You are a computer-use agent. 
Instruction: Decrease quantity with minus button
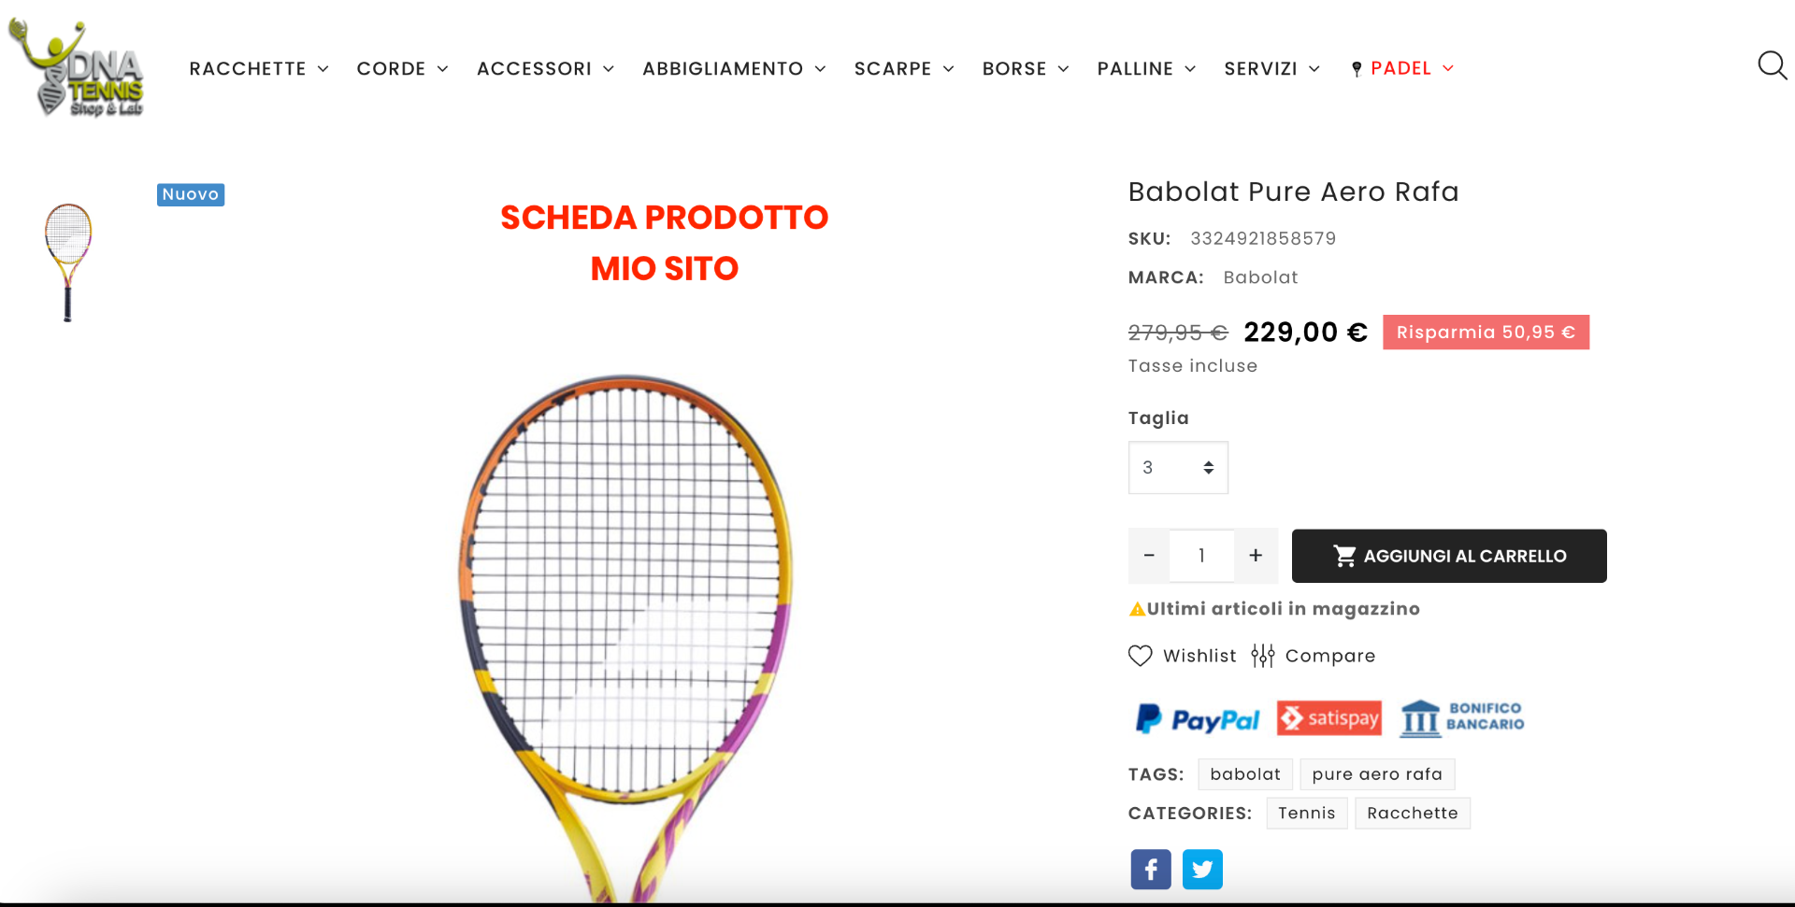coord(1149,556)
